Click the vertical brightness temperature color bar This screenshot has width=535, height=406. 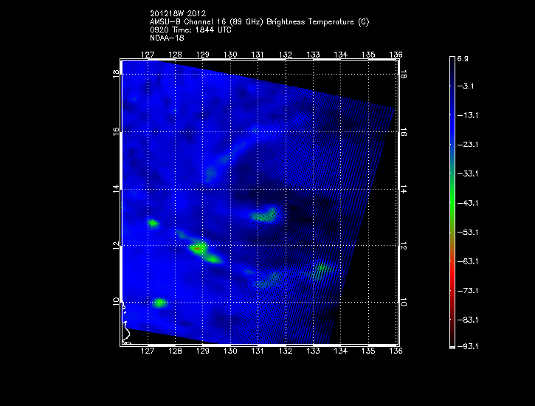click(452, 203)
